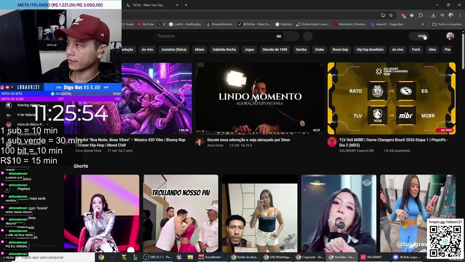465x262 pixels.
Task: Open the X 'tt' bookmark
Action: [162, 24]
